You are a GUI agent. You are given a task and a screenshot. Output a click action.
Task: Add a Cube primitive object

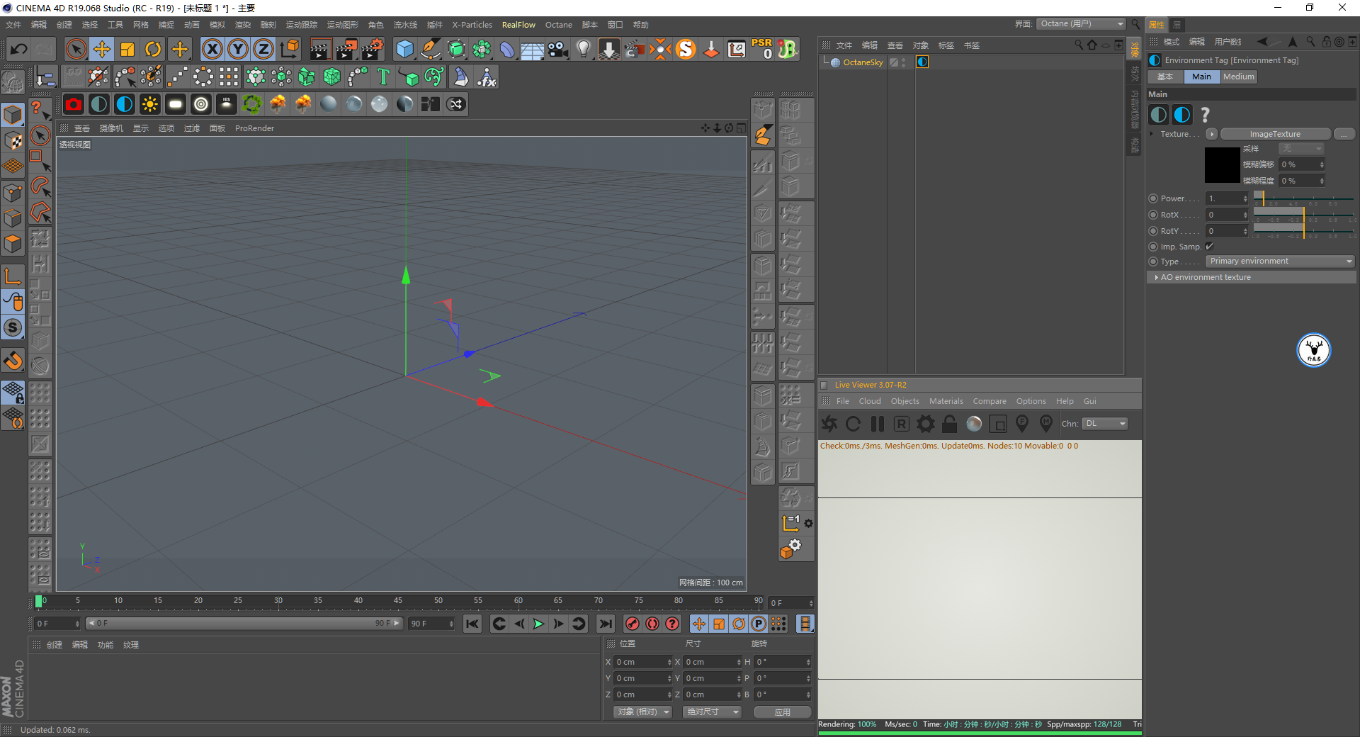(404, 49)
